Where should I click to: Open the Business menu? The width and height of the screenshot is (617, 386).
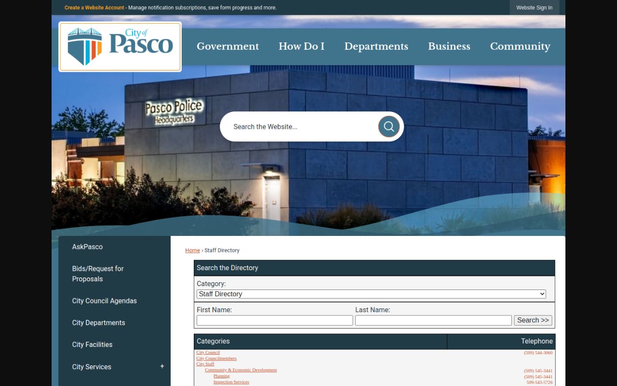coord(449,46)
